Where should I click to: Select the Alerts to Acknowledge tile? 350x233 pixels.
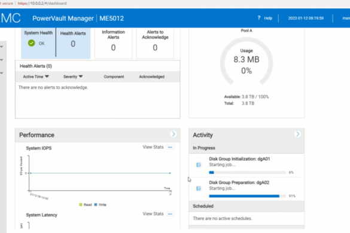155,43
